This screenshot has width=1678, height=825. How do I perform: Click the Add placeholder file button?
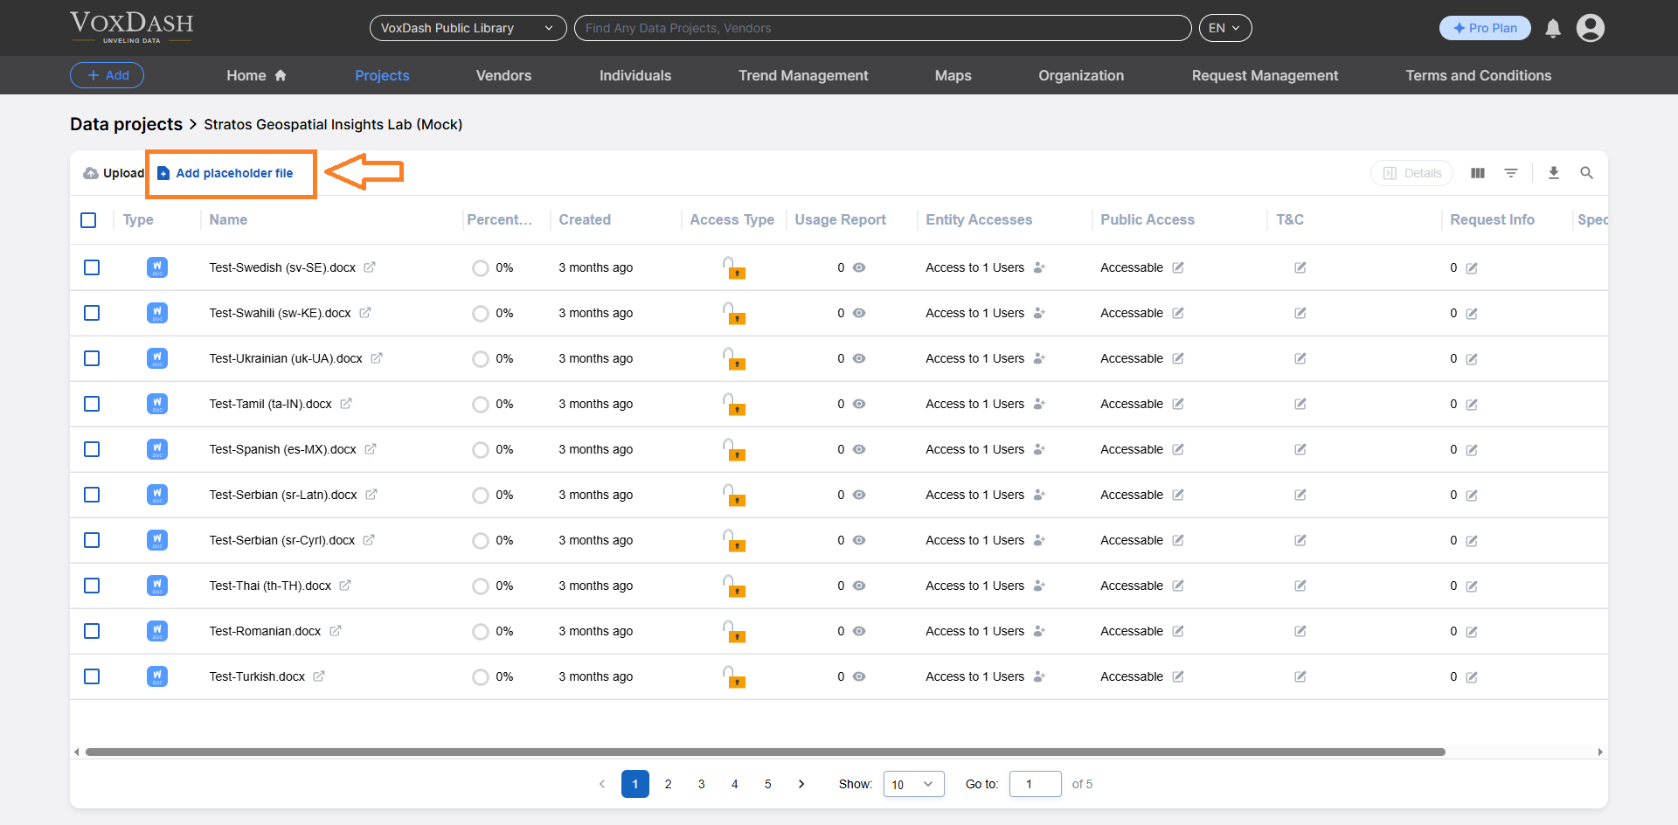click(x=225, y=173)
